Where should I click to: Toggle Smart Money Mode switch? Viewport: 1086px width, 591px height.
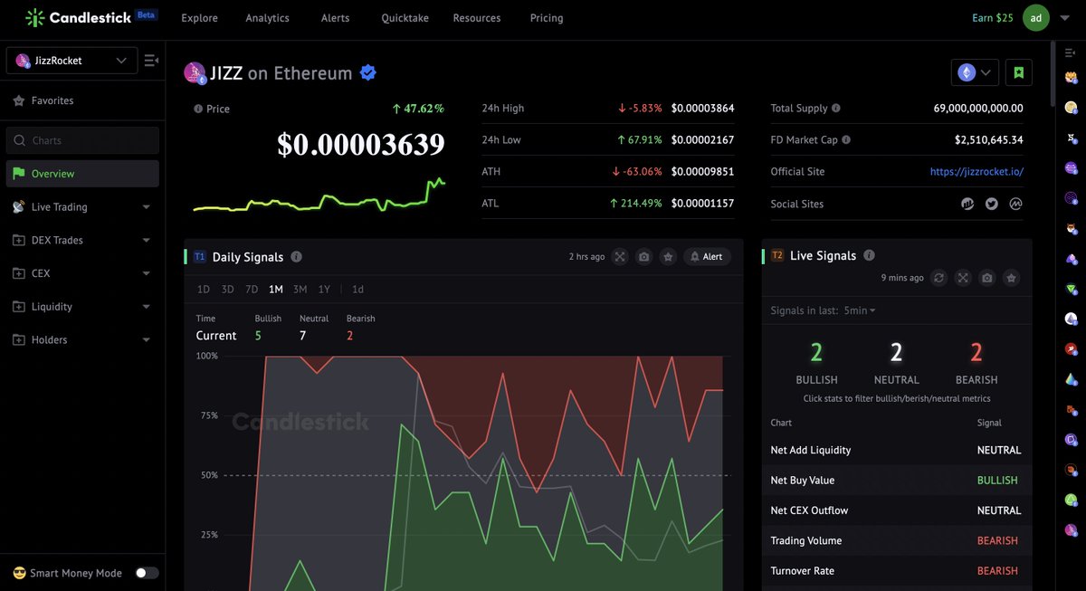tap(147, 573)
